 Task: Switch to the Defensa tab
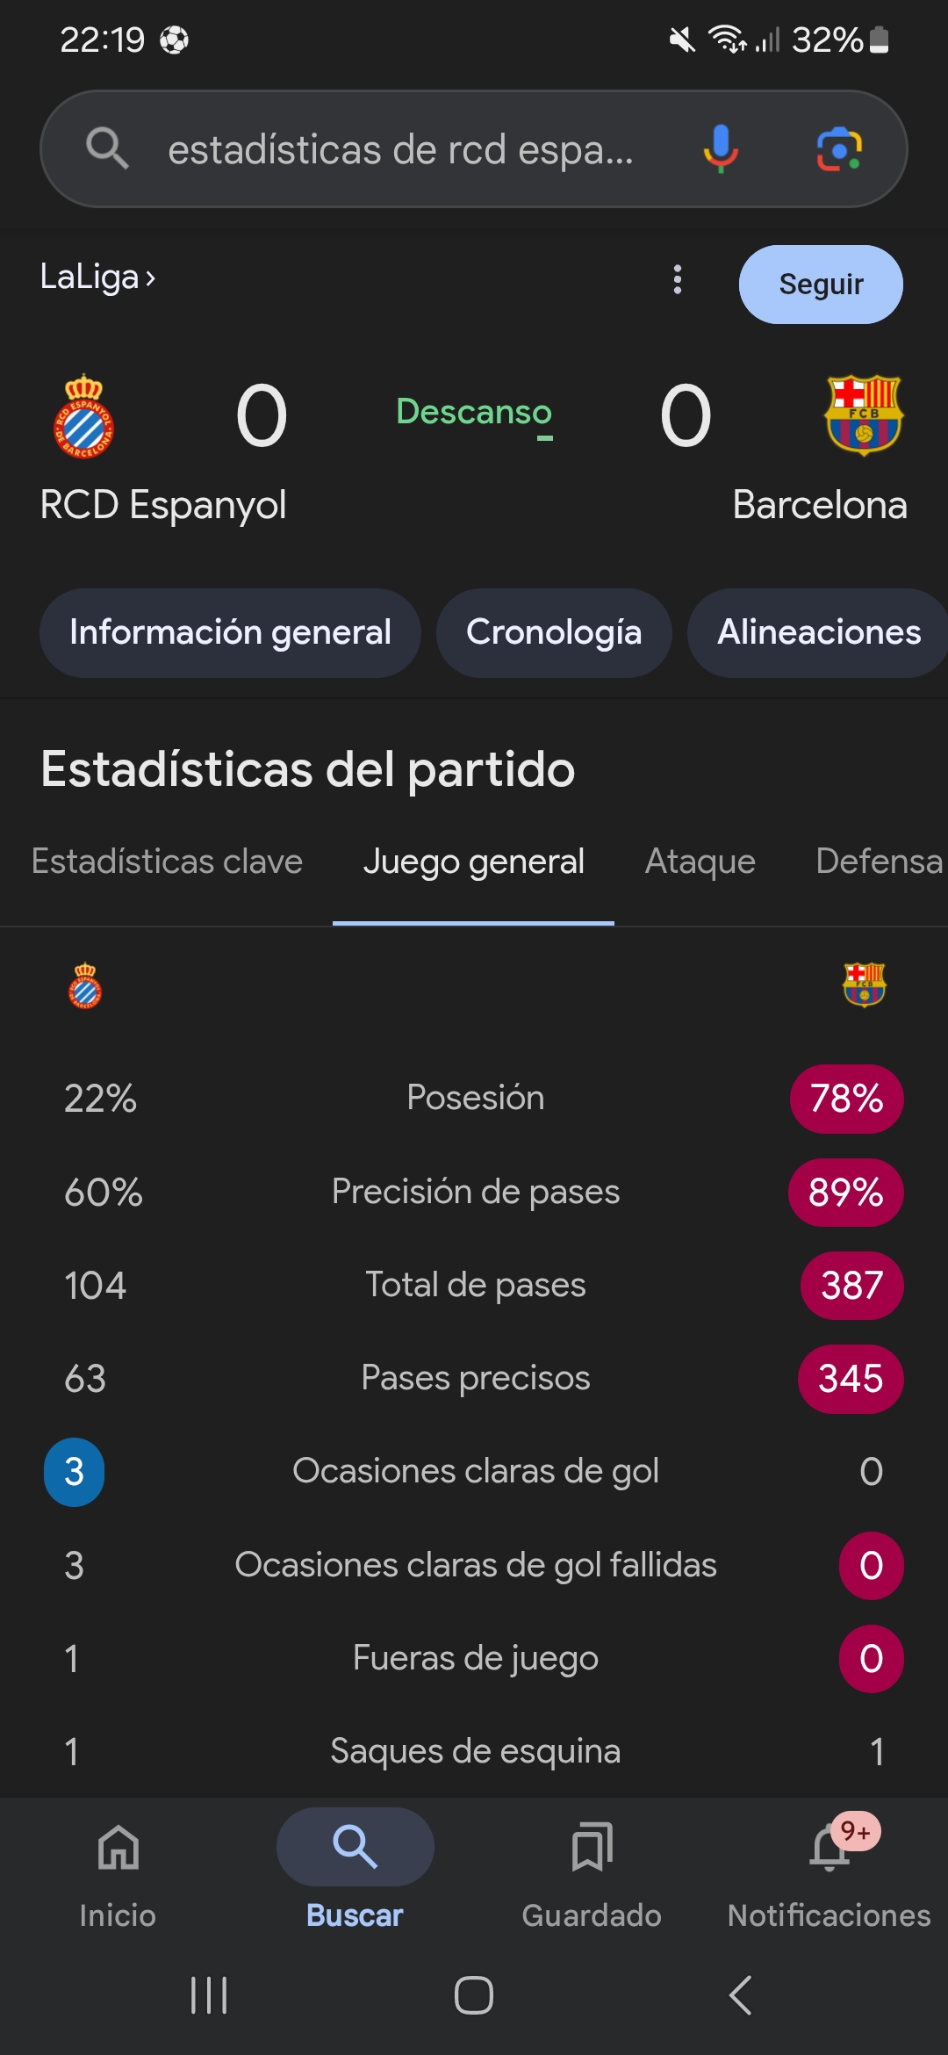(879, 862)
